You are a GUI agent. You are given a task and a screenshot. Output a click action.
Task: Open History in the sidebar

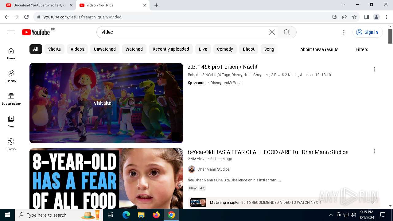(11, 145)
